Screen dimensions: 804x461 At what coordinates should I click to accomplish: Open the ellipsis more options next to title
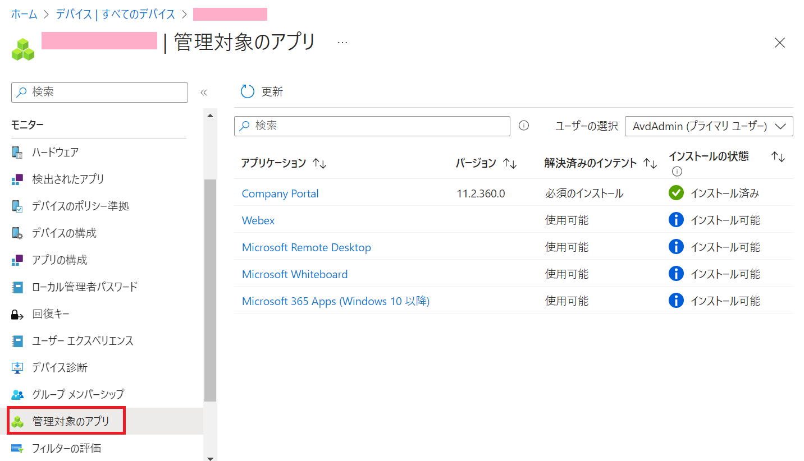(342, 43)
